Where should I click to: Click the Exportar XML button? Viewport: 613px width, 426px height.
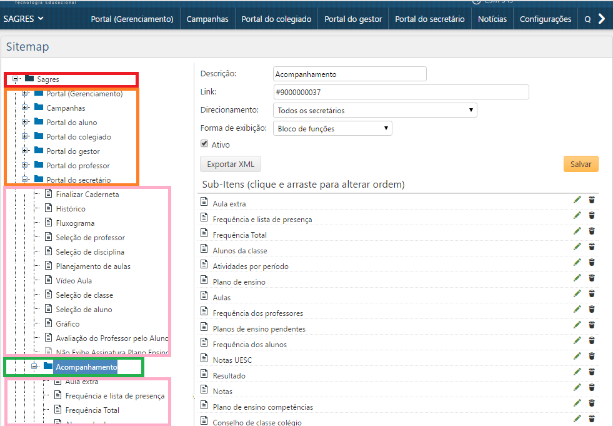point(230,163)
